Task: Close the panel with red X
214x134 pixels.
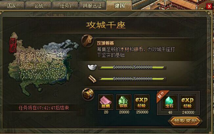Action: tap(209, 6)
